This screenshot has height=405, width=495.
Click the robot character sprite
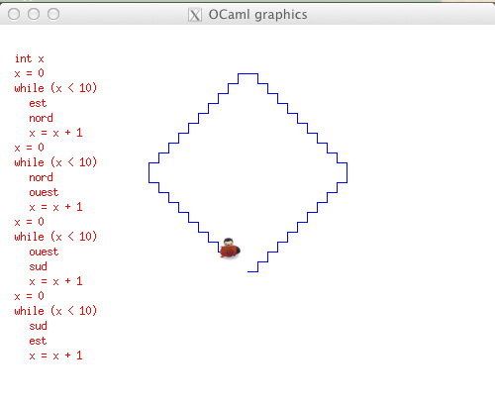(x=230, y=249)
